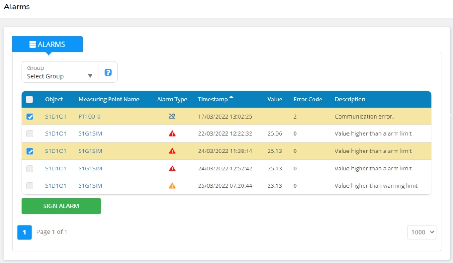Click the orange warning triangle icon
453x263 pixels.
tap(172, 186)
